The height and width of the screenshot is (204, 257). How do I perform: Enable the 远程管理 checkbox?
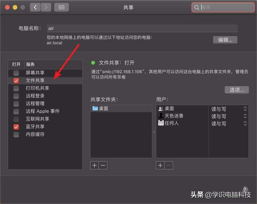tap(16, 104)
